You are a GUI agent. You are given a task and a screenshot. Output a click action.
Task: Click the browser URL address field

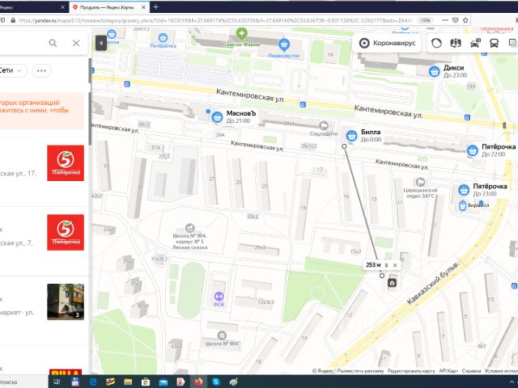(214, 20)
